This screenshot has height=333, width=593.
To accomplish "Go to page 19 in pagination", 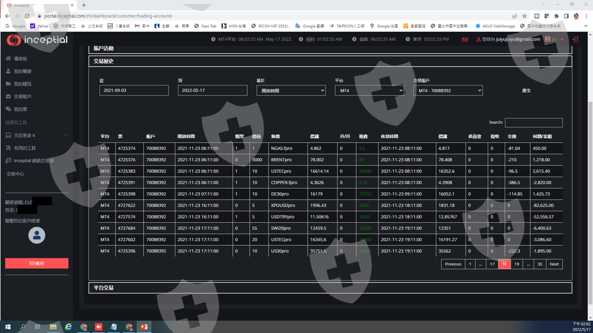I will pos(516,264).
